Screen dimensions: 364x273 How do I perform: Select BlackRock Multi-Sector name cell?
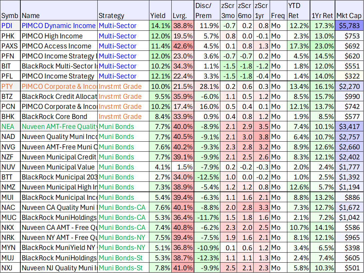tap(59, 66)
